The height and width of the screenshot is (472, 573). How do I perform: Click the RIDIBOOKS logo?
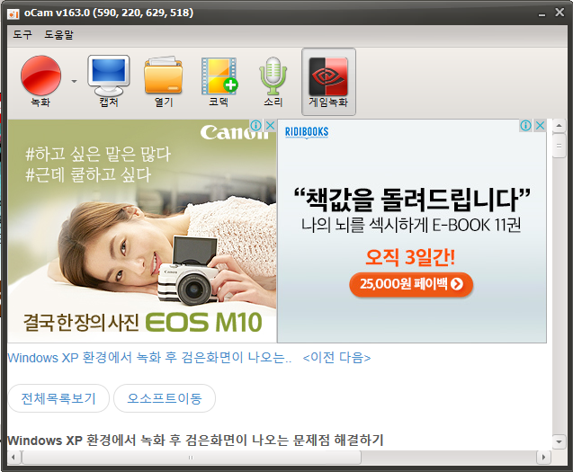[x=307, y=131]
